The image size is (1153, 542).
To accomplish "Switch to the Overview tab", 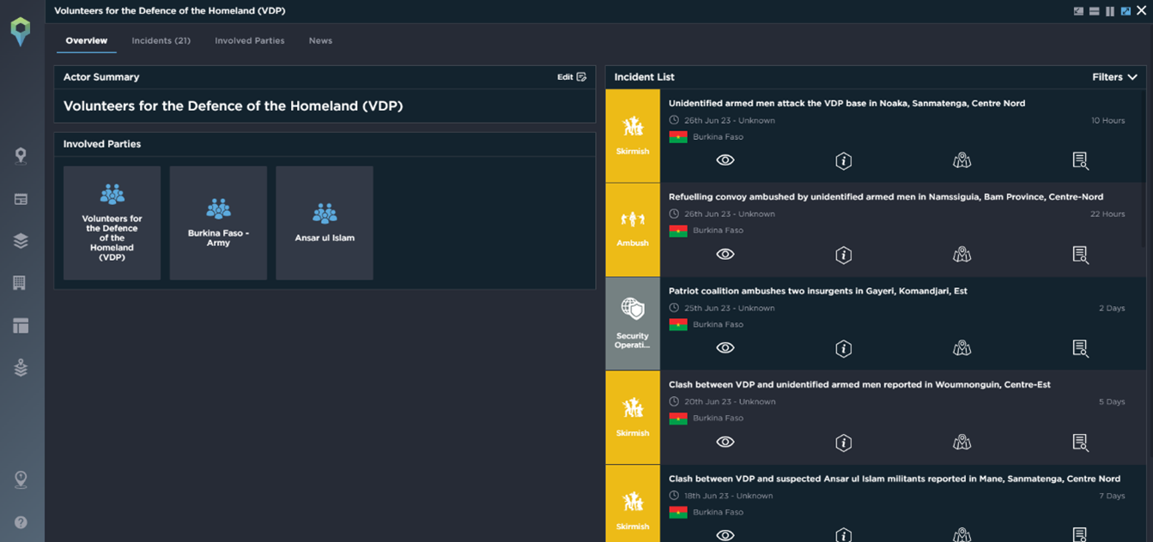I will [x=86, y=40].
